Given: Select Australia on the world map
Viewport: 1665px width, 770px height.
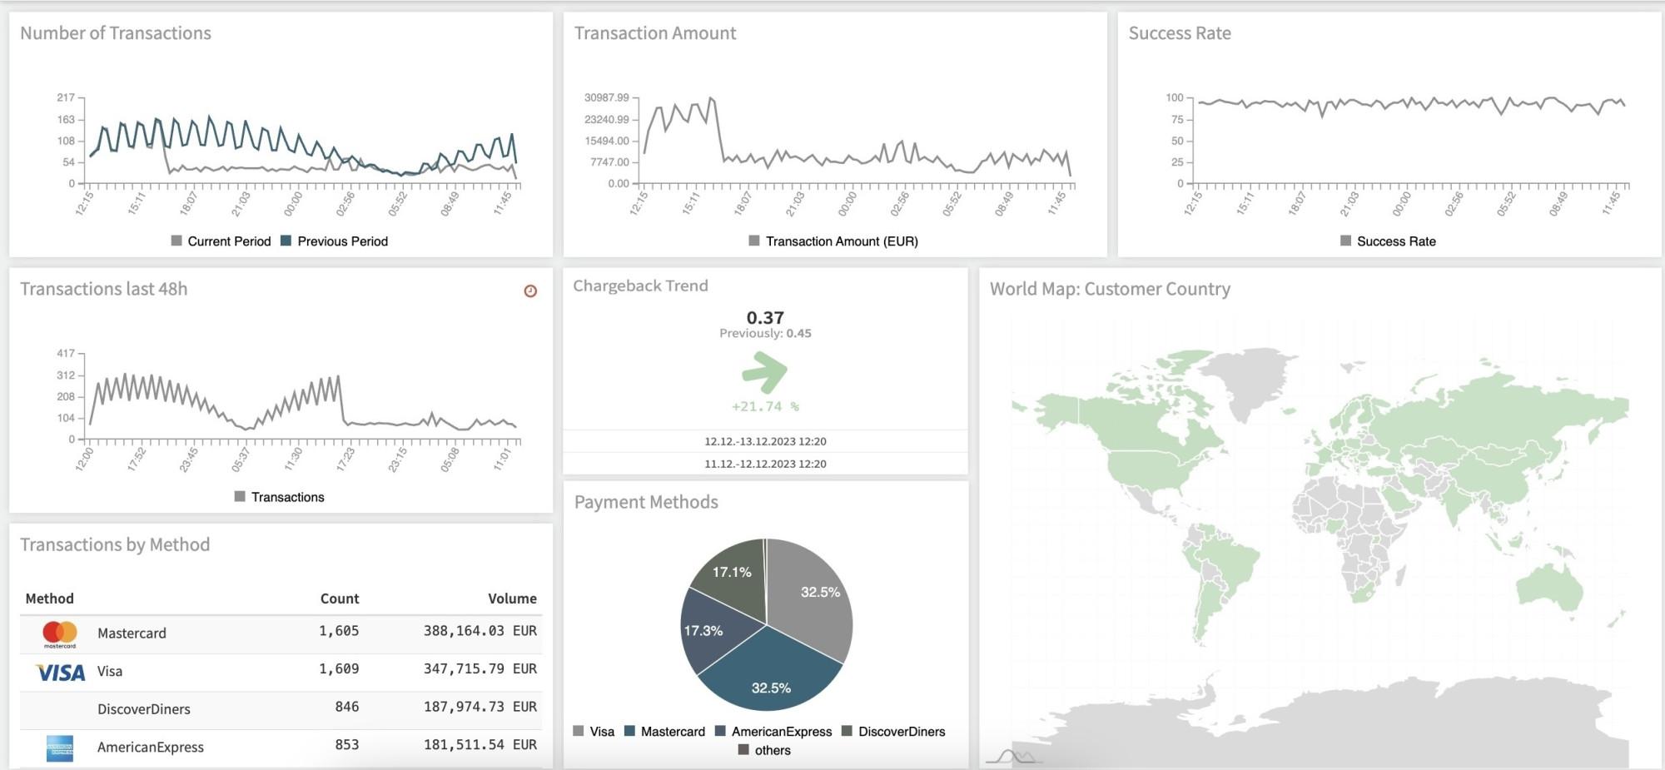Looking at the screenshot, I should tap(1548, 589).
